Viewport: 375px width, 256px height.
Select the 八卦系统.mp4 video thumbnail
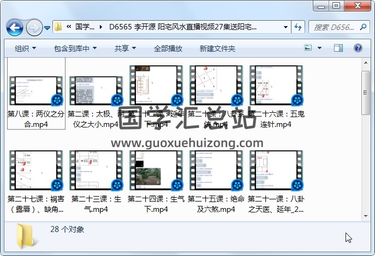pyautogui.click(x=216, y=85)
